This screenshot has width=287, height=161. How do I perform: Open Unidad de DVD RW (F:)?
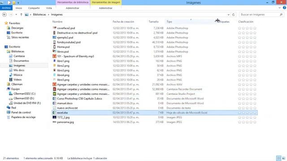point(27,103)
